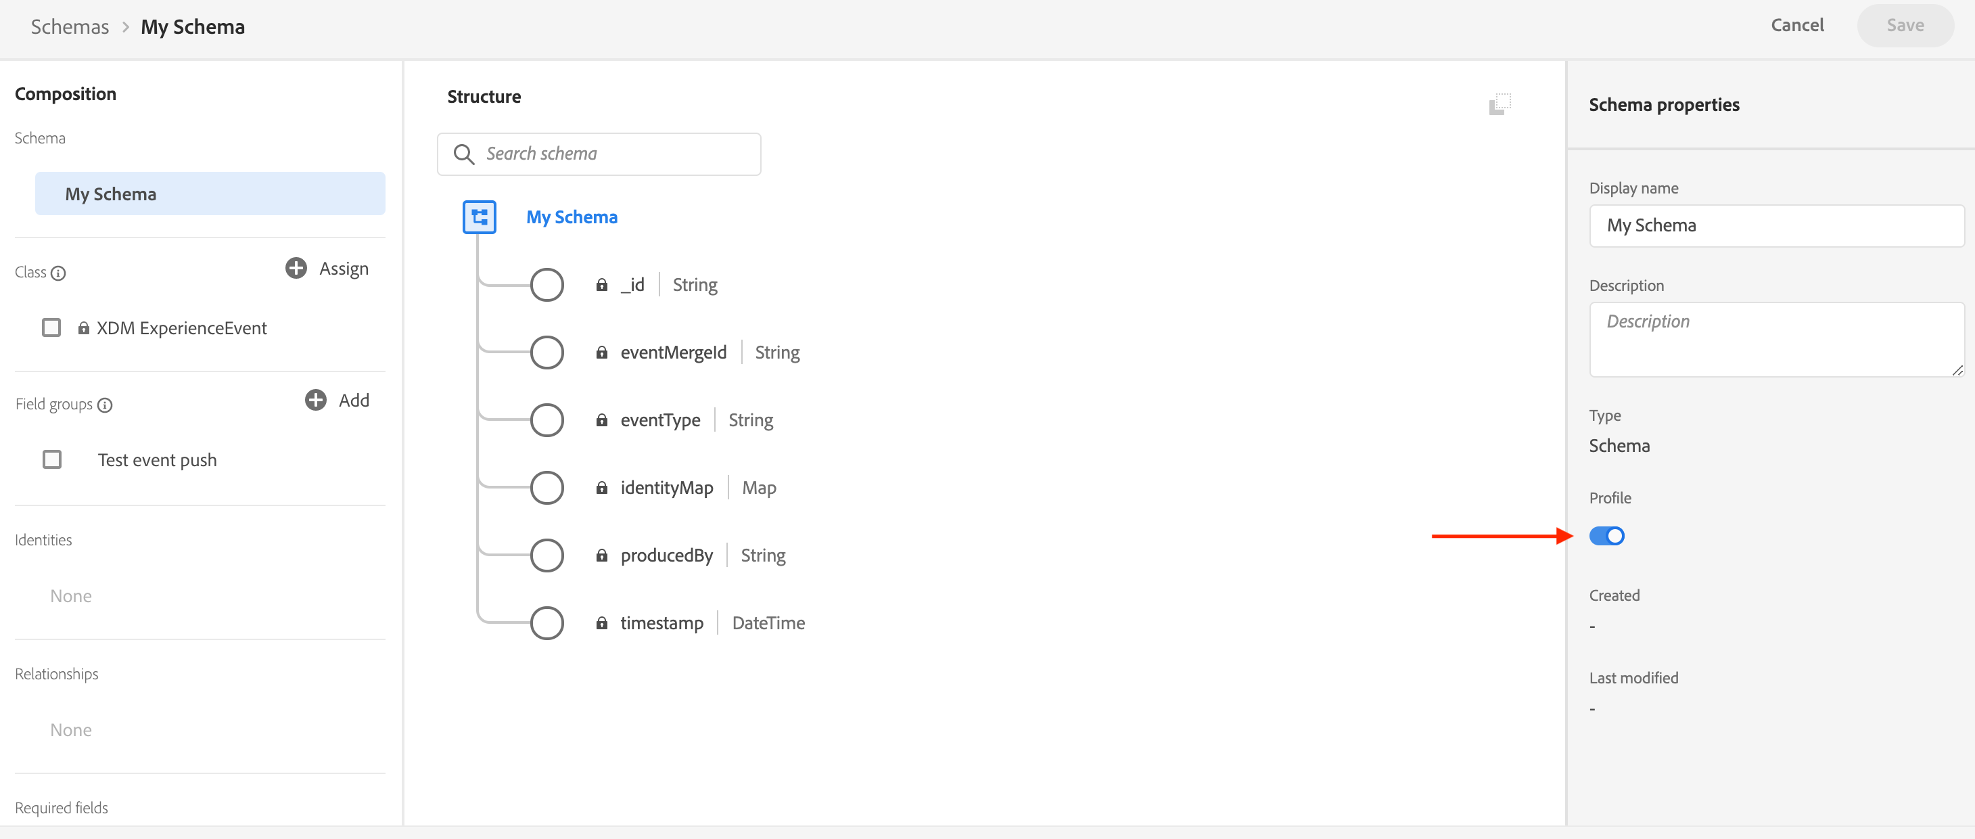Check the XDM ExperienceEvent checkbox
1975x839 pixels.
point(51,328)
